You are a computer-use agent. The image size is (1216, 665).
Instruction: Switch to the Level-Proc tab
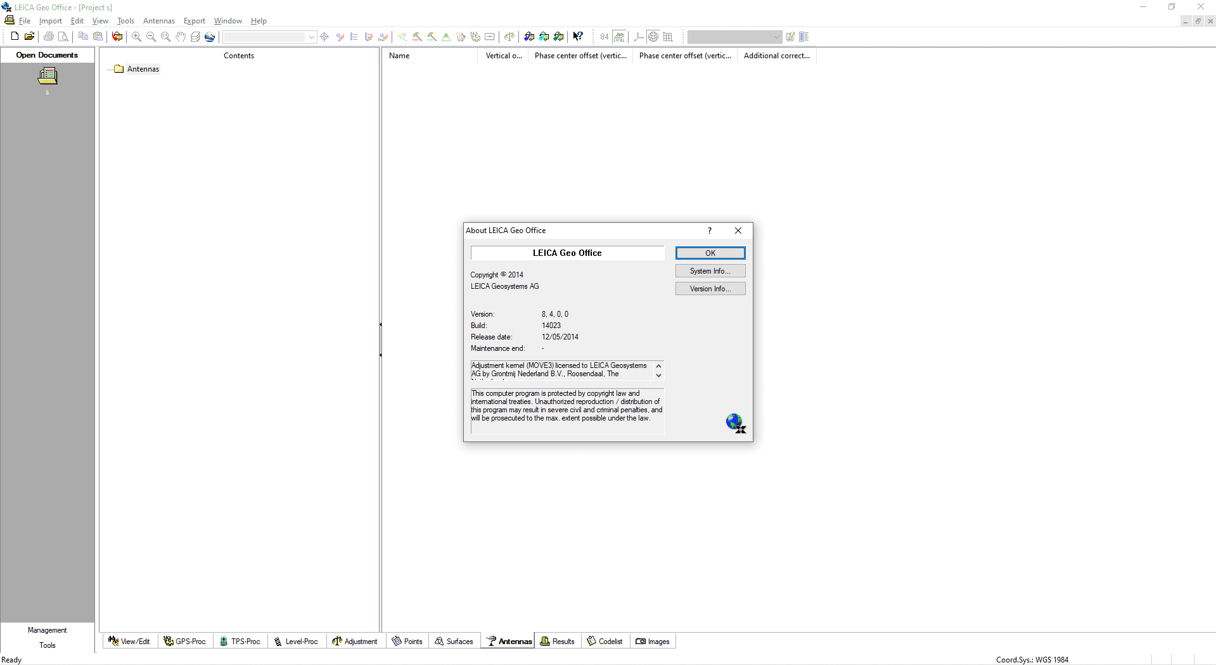pyautogui.click(x=296, y=642)
